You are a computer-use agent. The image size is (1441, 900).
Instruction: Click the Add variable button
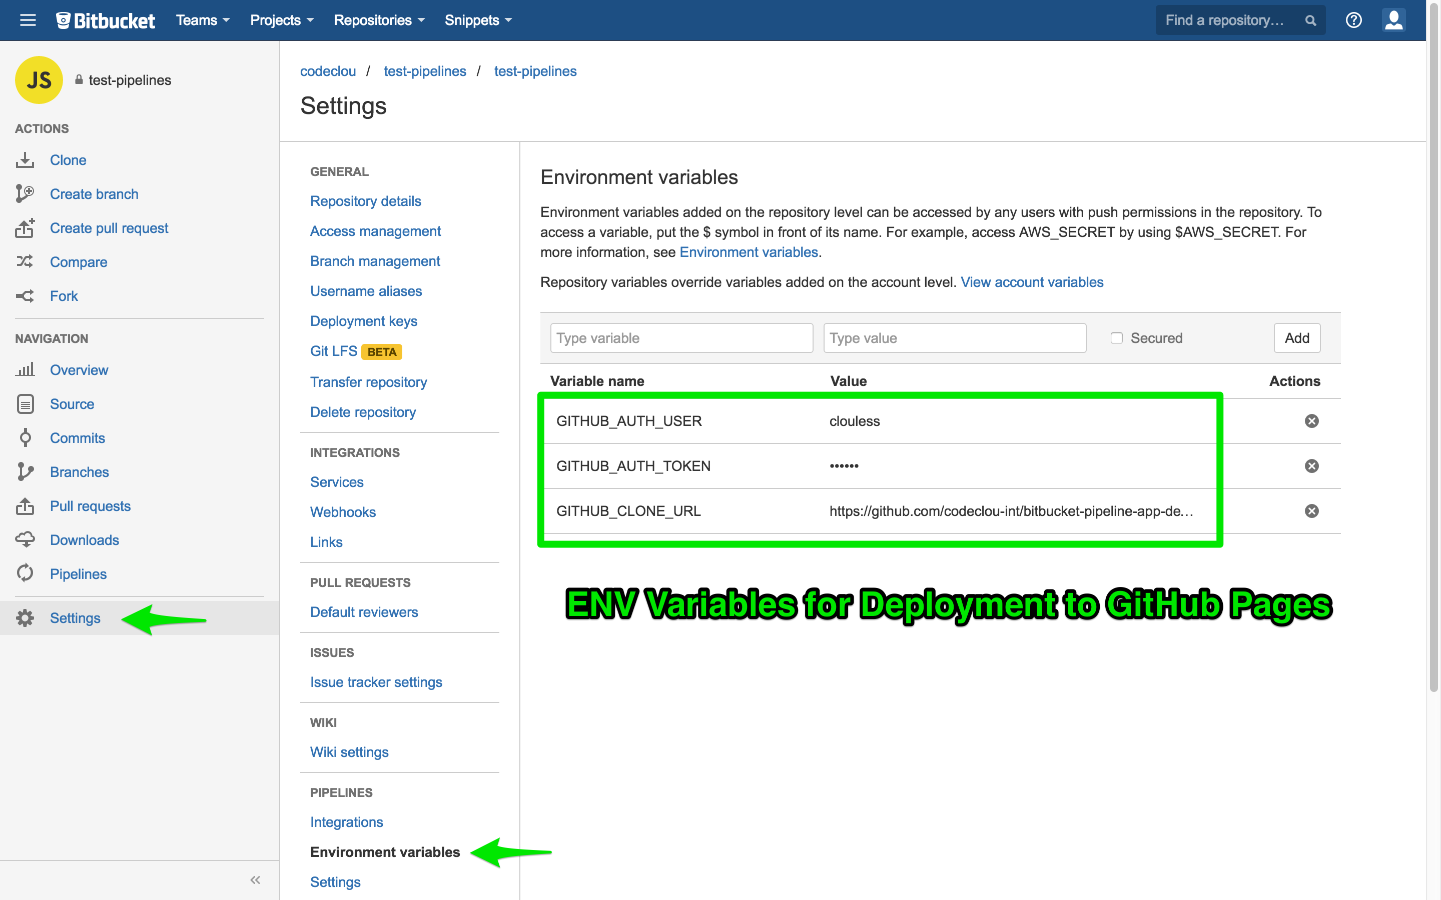1296,338
